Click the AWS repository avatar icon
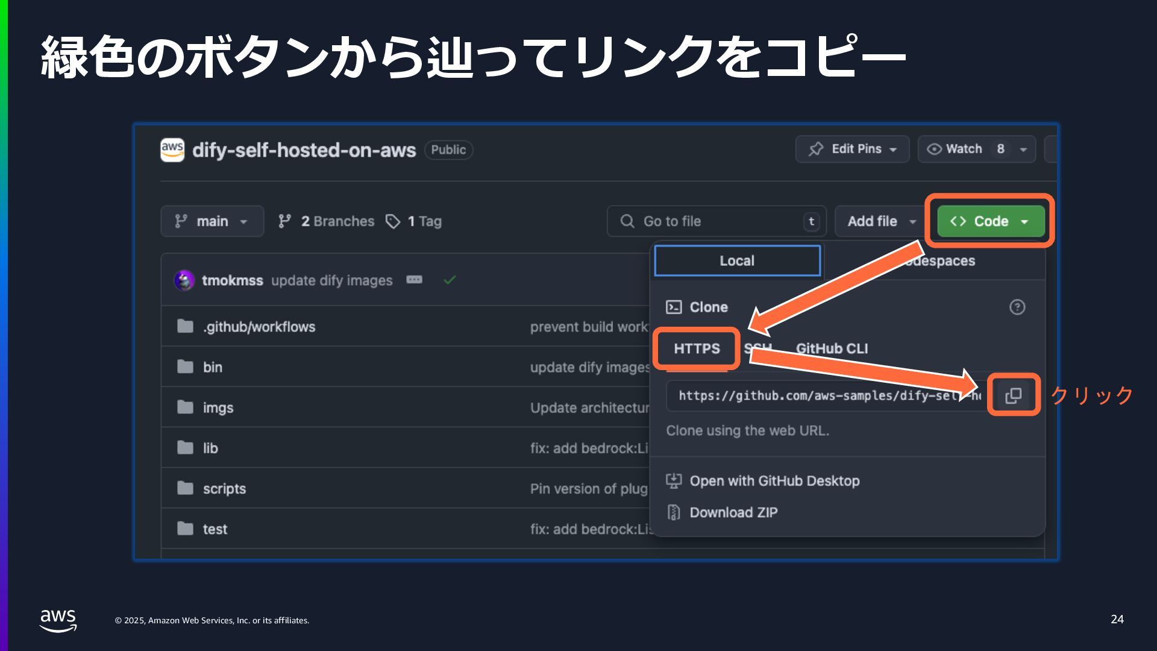Image resolution: width=1157 pixels, height=651 pixels. (172, 150)
